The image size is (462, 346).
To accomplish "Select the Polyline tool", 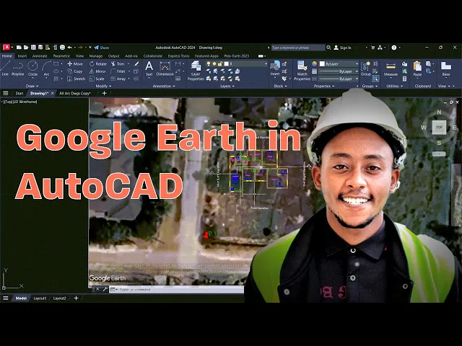I will (x=17, y=68).
